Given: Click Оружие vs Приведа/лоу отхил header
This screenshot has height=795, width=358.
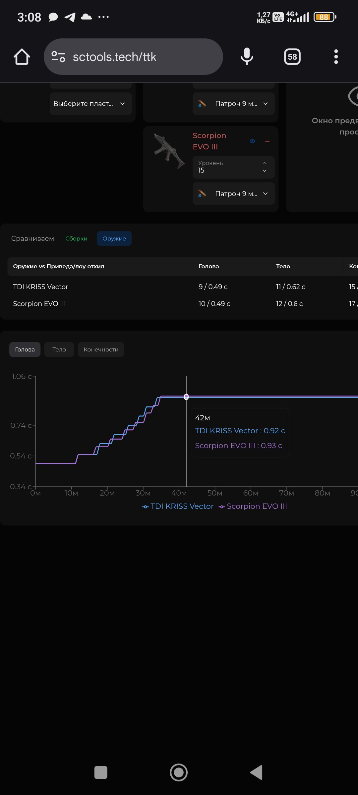Looking at the screenshot, I should (x=59, y=266).
